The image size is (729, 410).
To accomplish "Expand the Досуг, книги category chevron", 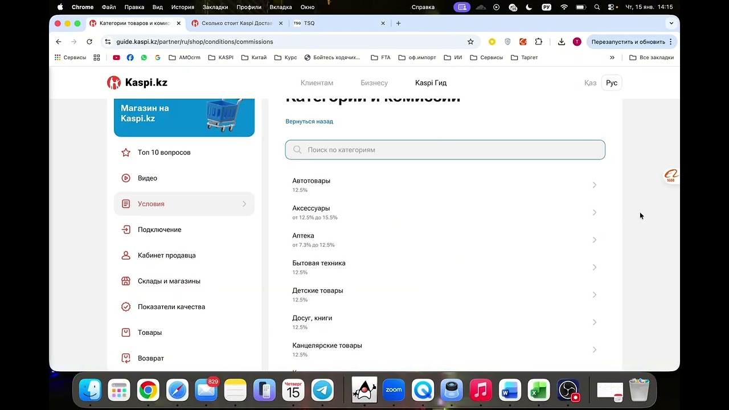I will [x=594, y=322].
